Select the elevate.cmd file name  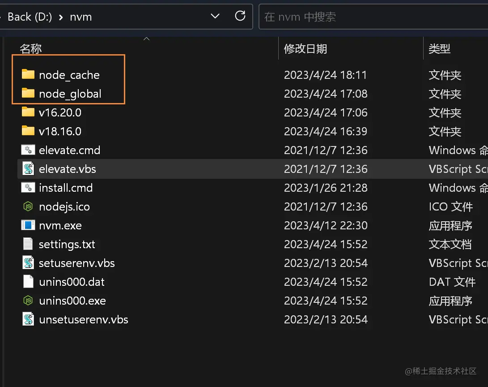pos(69,150)
